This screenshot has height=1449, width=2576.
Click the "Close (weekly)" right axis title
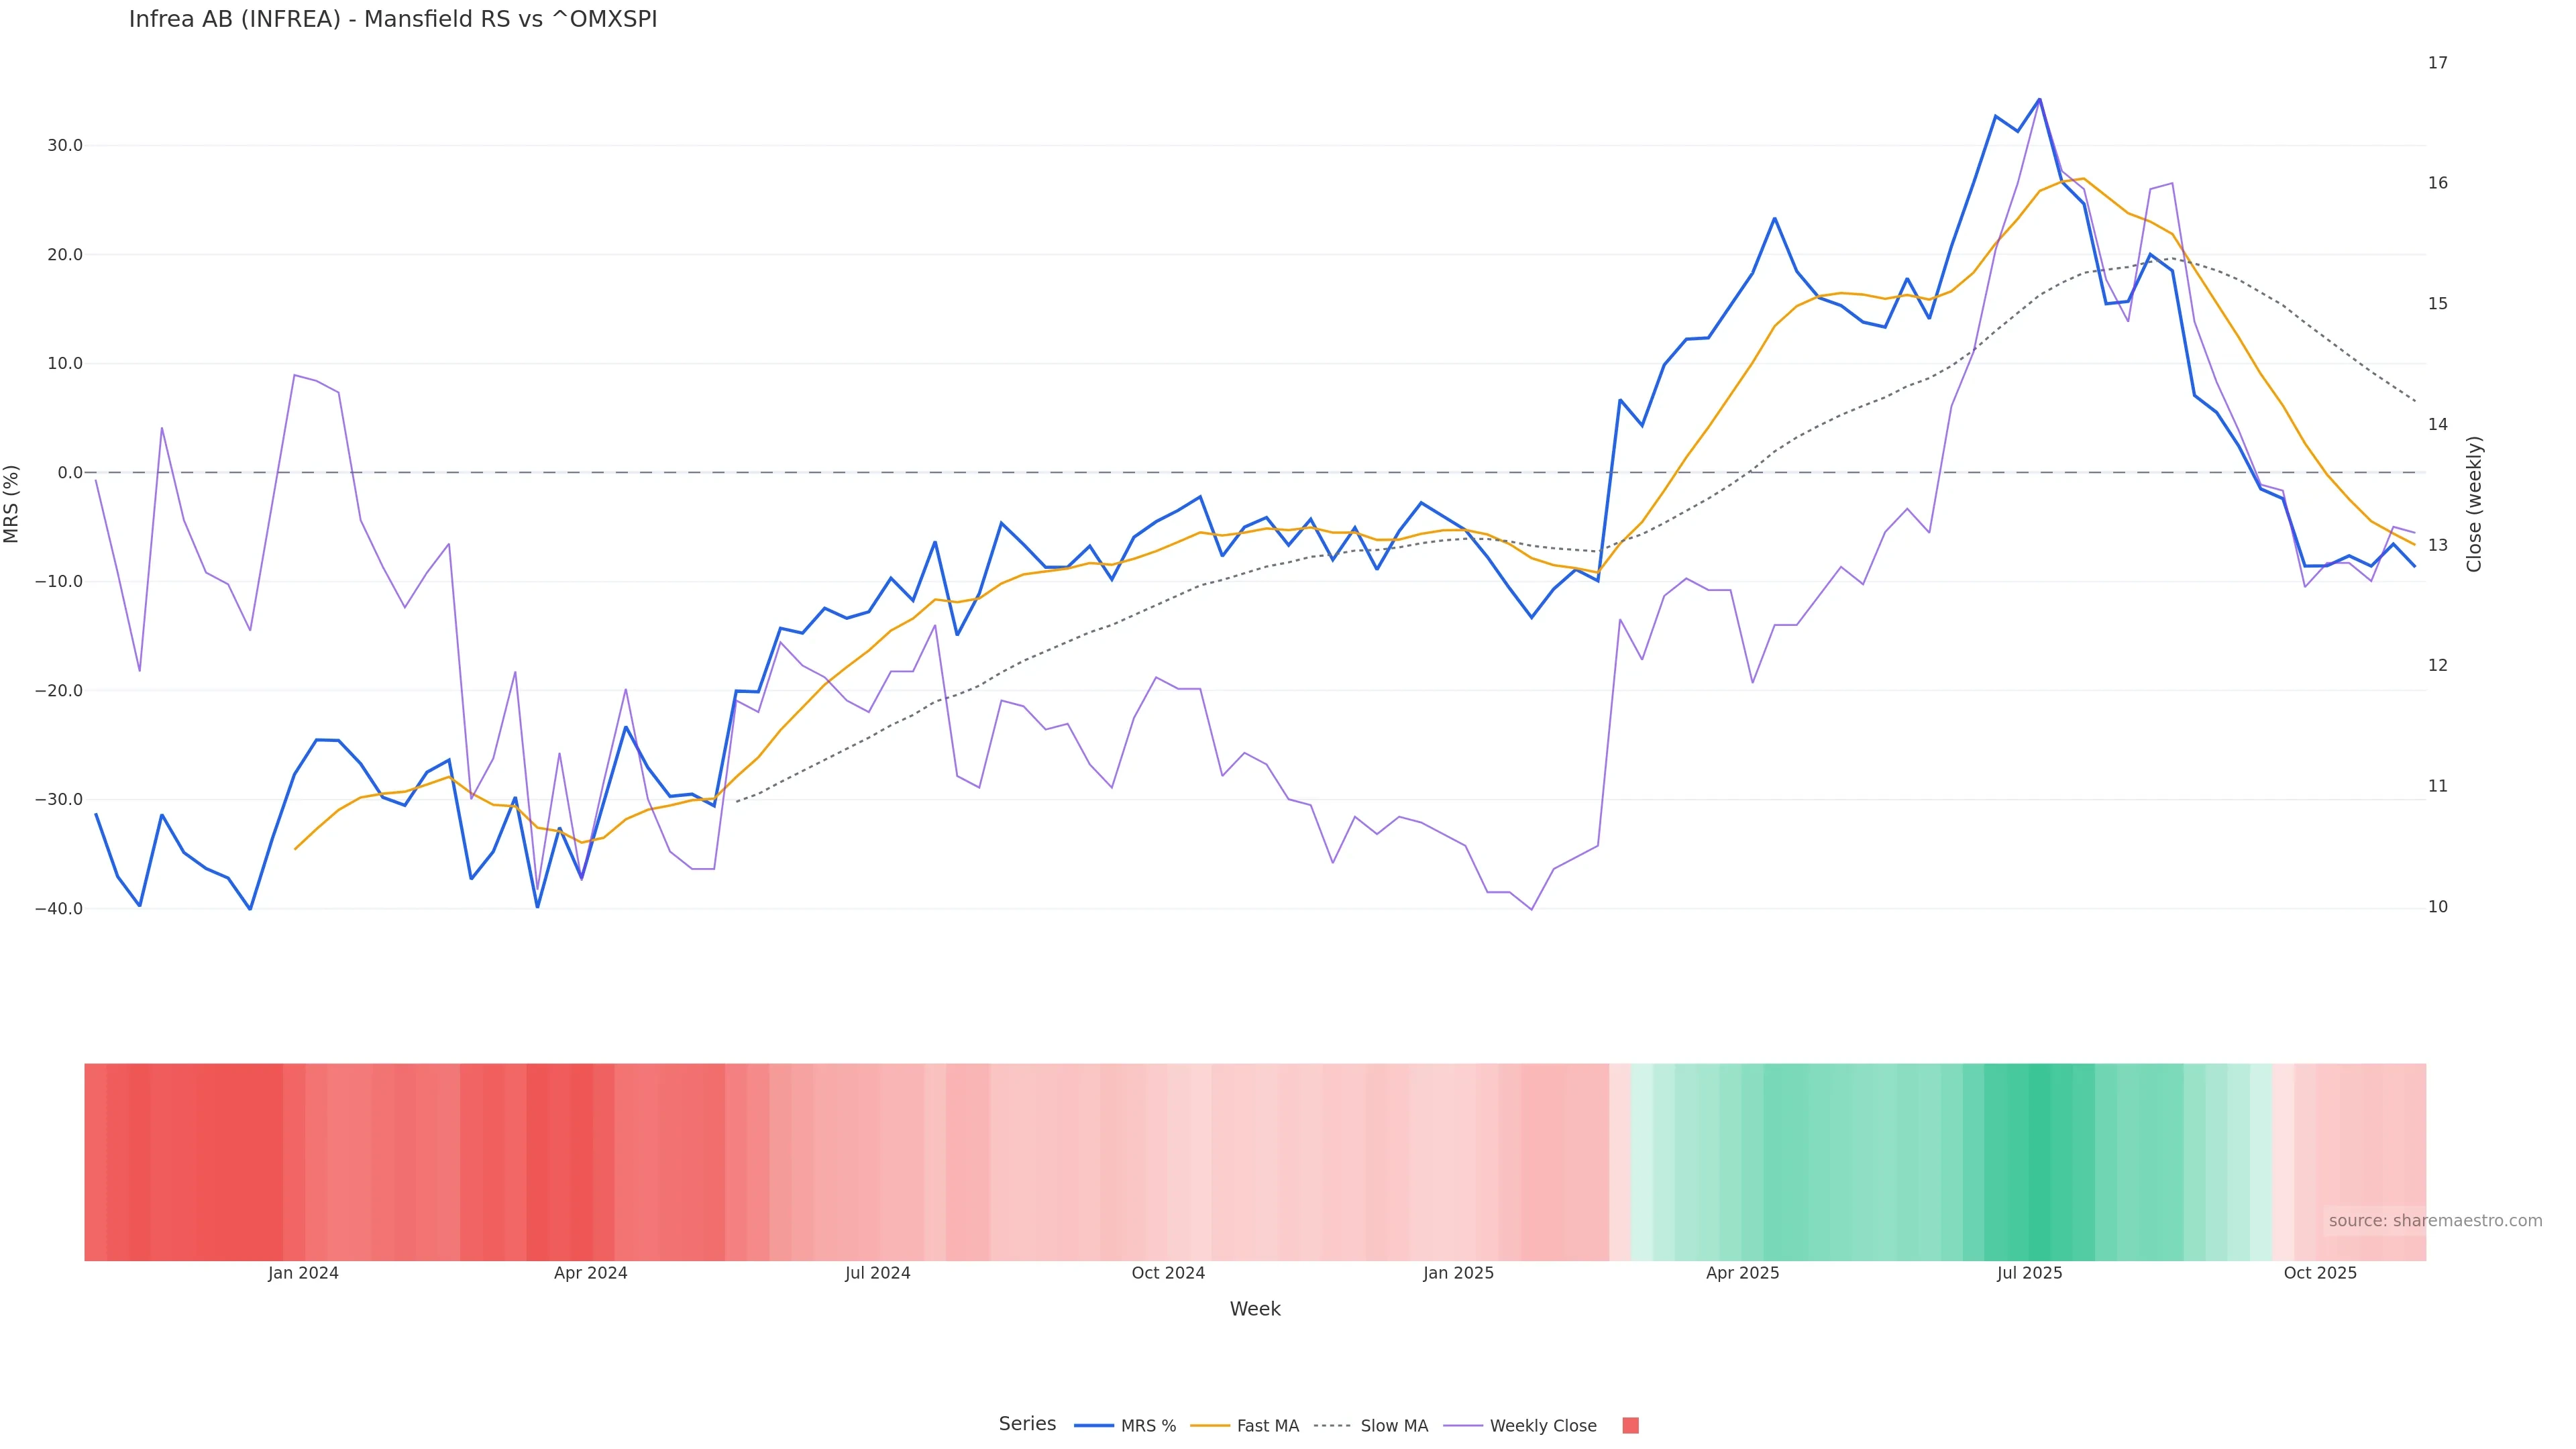click(2474, 504)
